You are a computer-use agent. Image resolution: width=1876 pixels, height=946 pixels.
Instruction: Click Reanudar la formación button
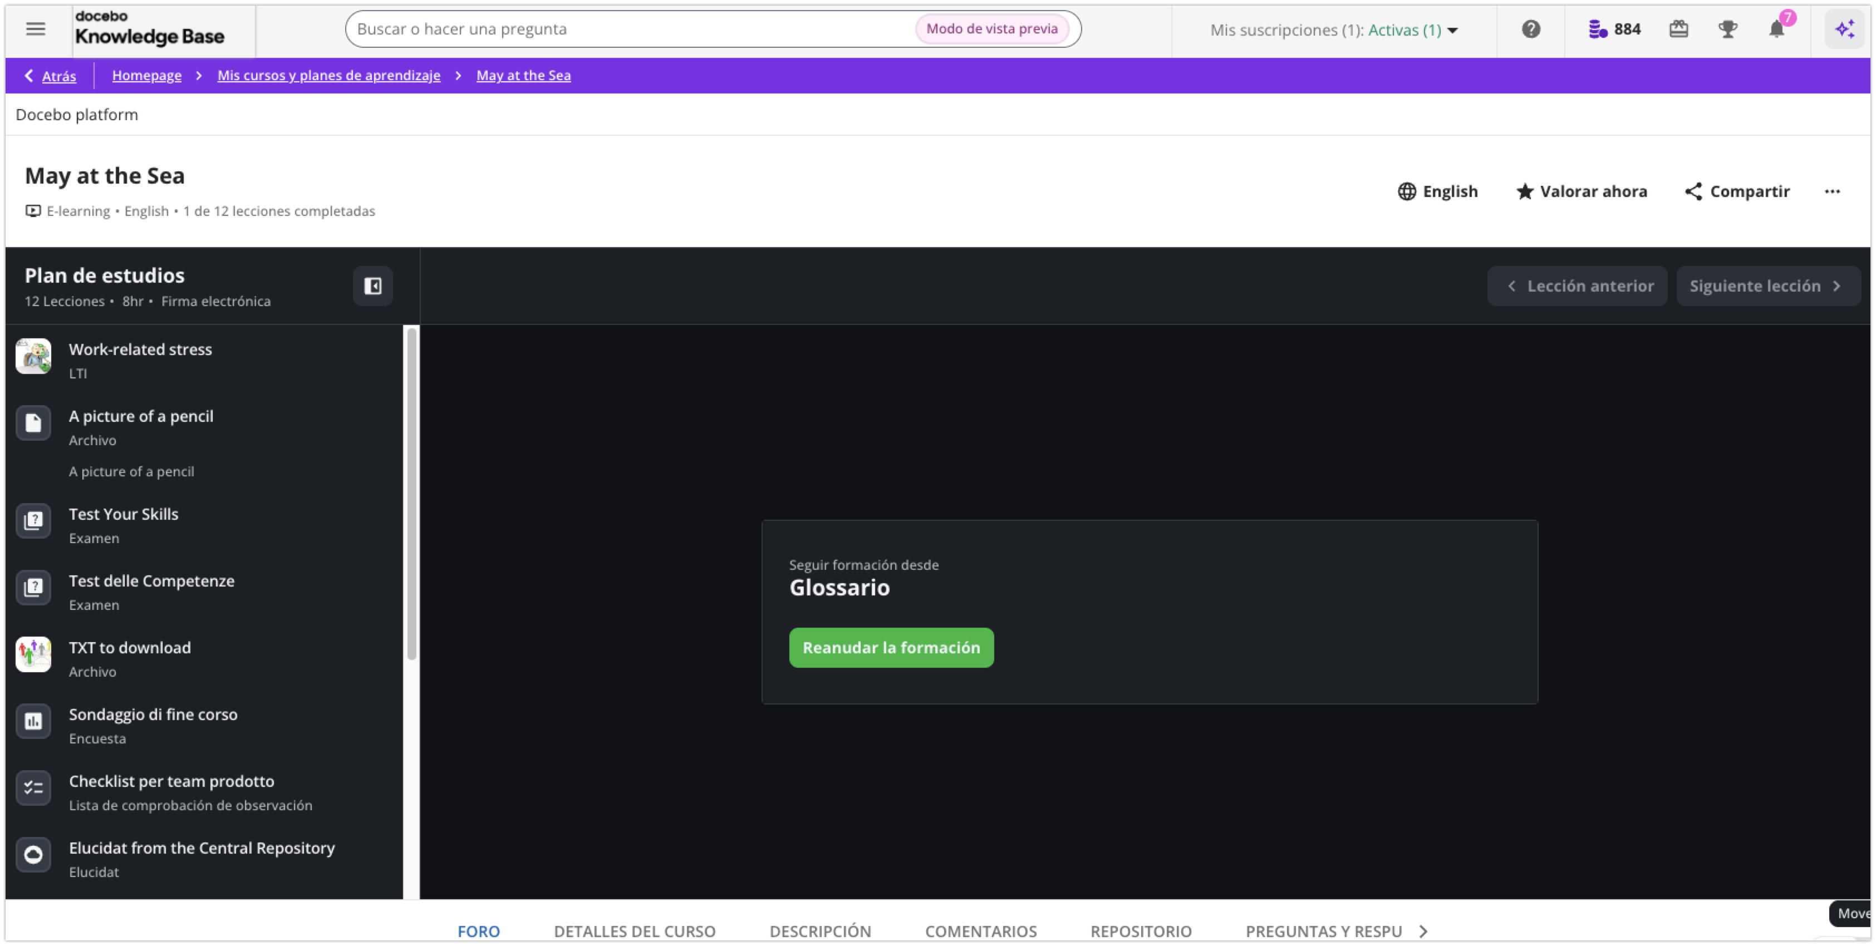(x=891, y=647)
